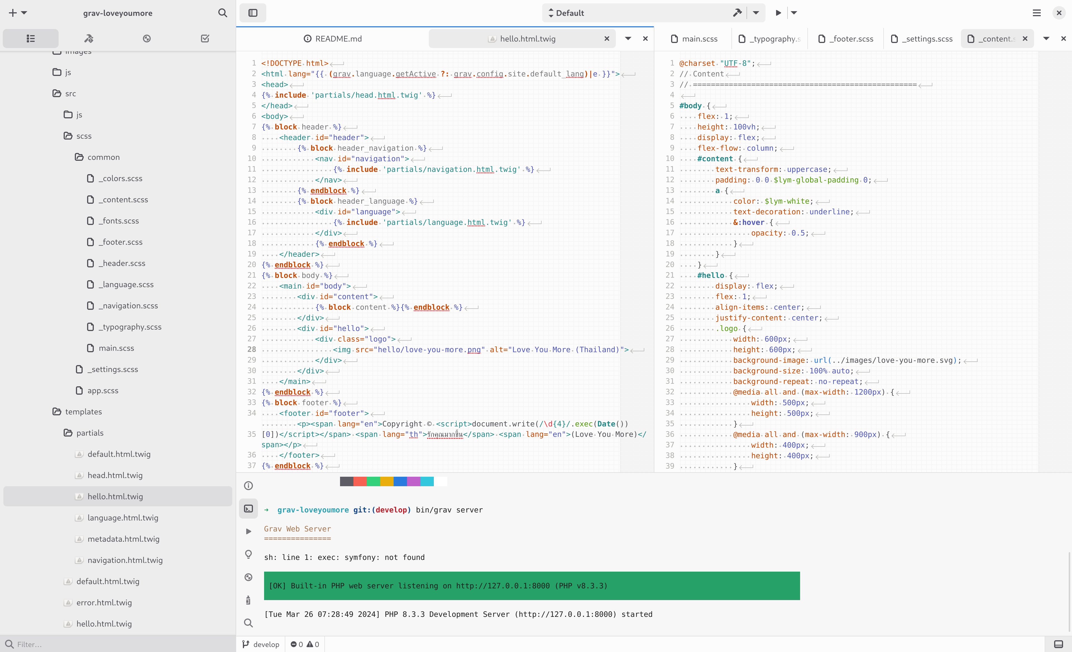Image resolution: width=1072 pixels, height=652 pixels.
Task: Click the blue terminal color swatch
Action: tap(400, 481)
